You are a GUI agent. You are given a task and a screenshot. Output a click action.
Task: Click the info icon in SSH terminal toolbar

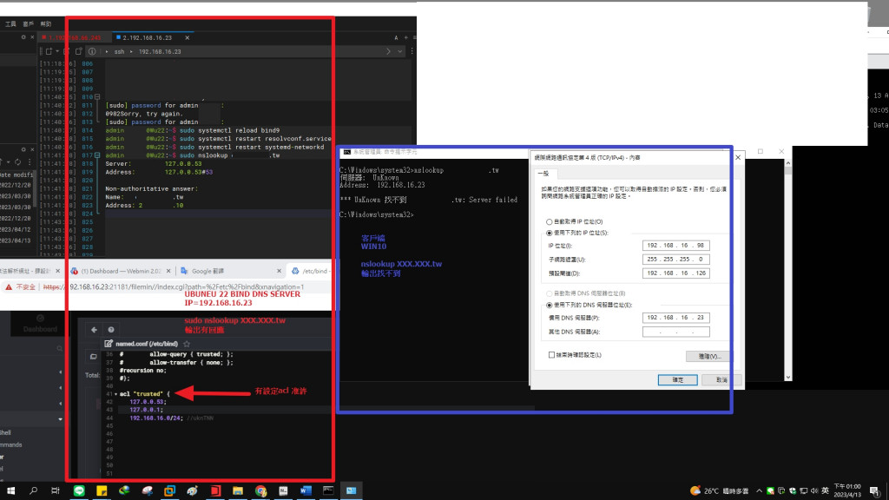[x=92, y=51]
